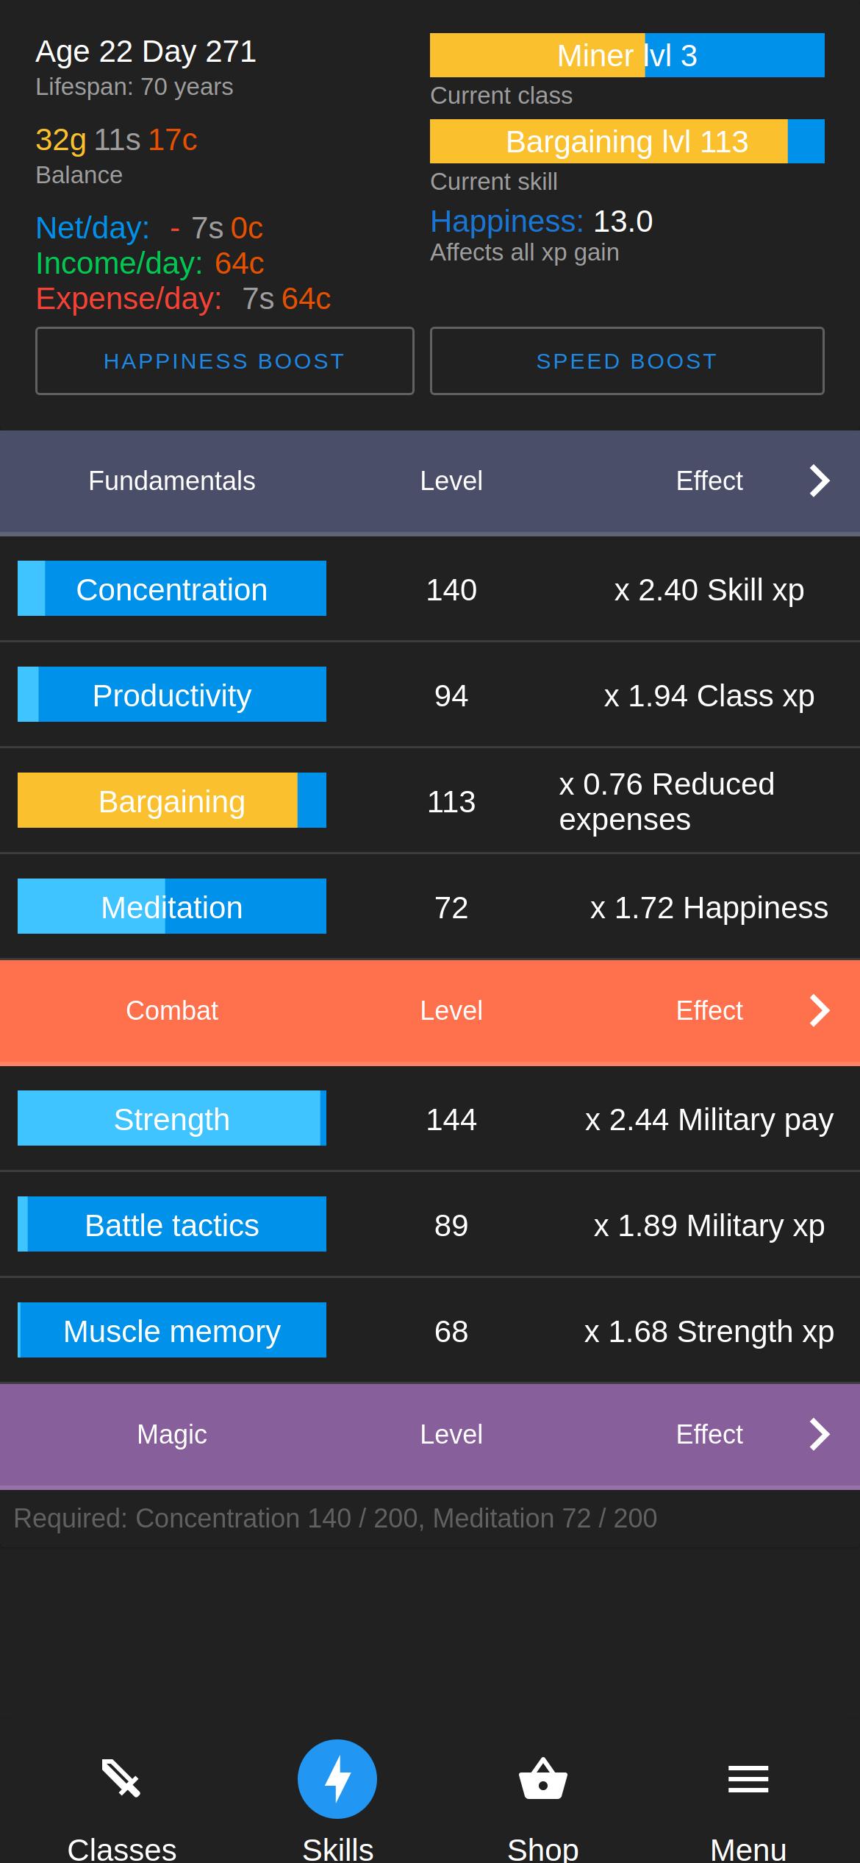The width and height of the screenshot is (860, 1863).
Task: Tap the Skills lightning bolt icon
Action: [337, 1779]
